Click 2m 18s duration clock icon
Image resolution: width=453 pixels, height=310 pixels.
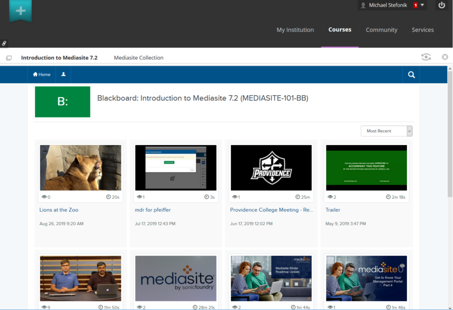click(x=388, y=197)
